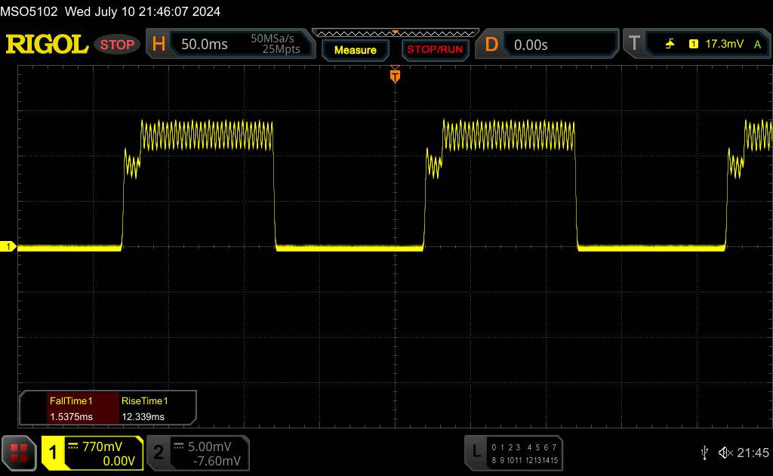Select the channel 1 ground level marker
The image size is (773, 476).
point(9,247)
